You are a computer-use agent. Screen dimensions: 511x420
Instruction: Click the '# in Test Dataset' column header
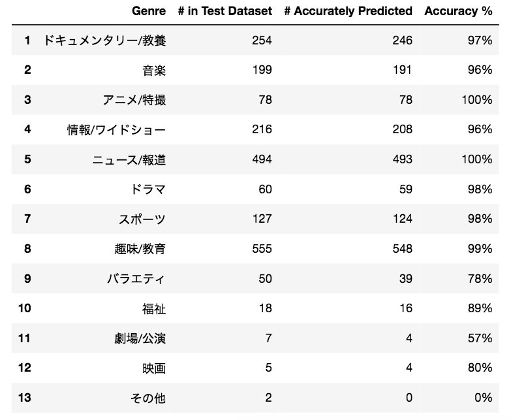point(225,11)
